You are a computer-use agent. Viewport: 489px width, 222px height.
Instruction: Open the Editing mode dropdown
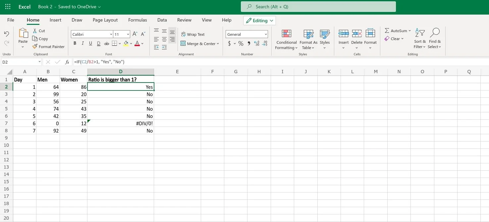pos(259,21)
